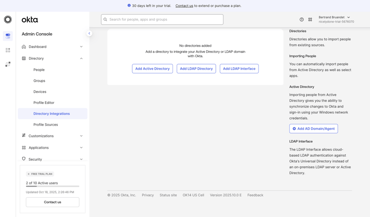Click the Applications grid icon in sidebar
Viewport: 370px width, 217px height.
[x=24, y=147]
